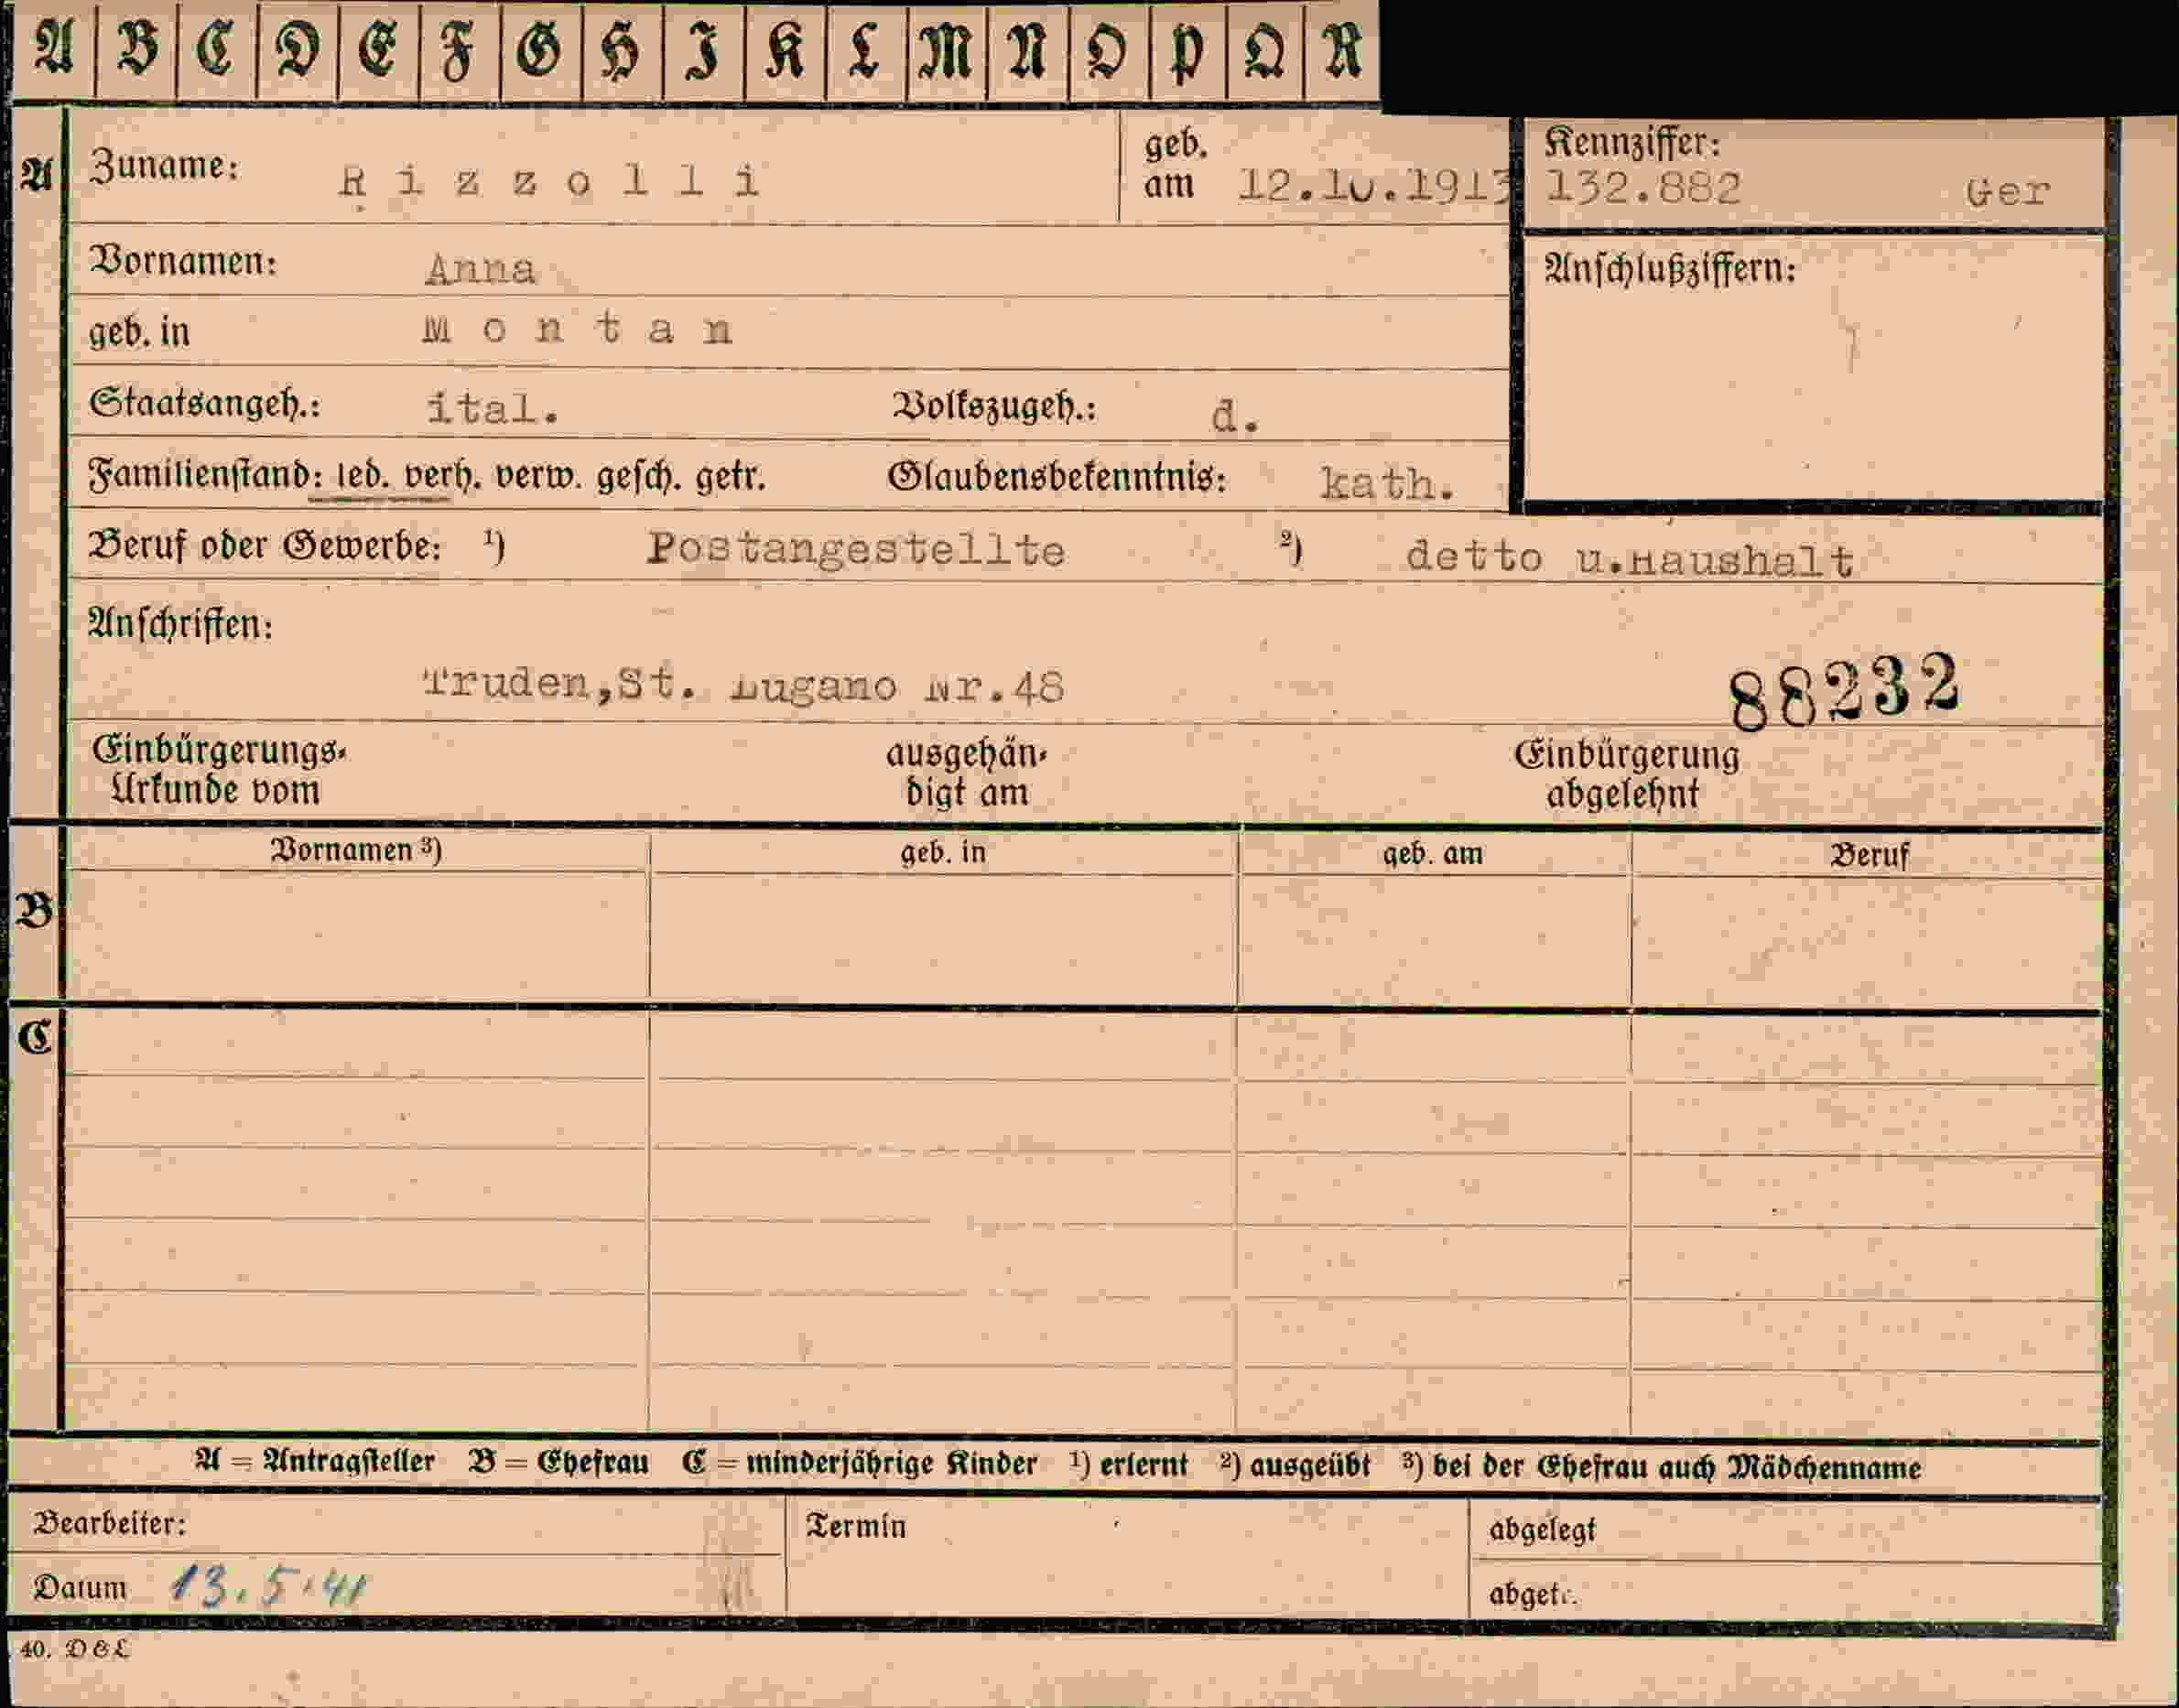Click the religion value 'kath.'
2179x1708 pixels.
pos(1387,485)
